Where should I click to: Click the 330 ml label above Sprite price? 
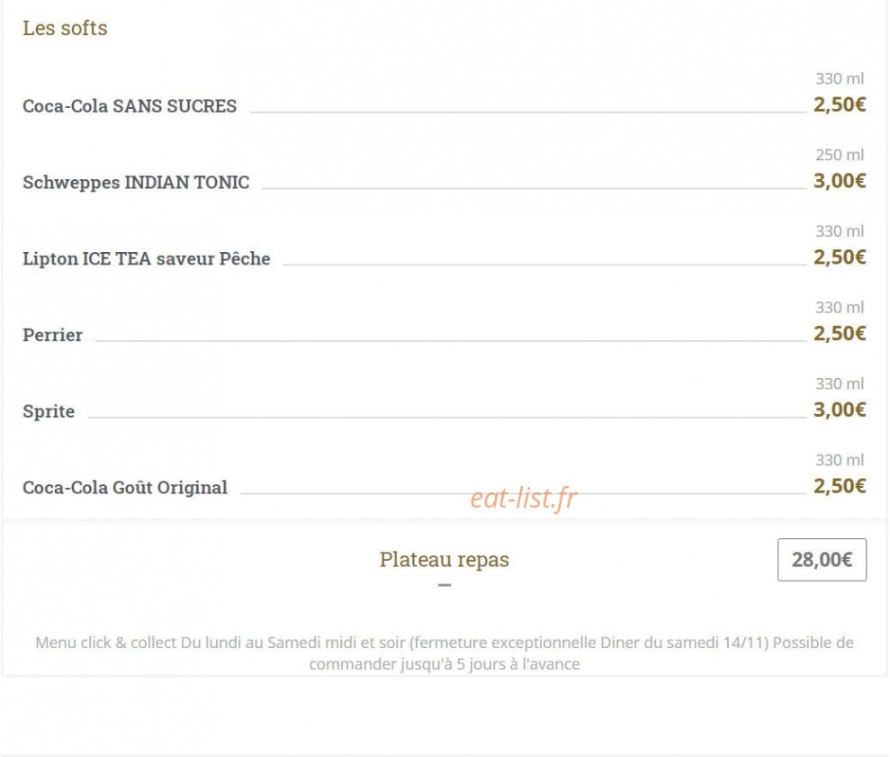[840, 383]
